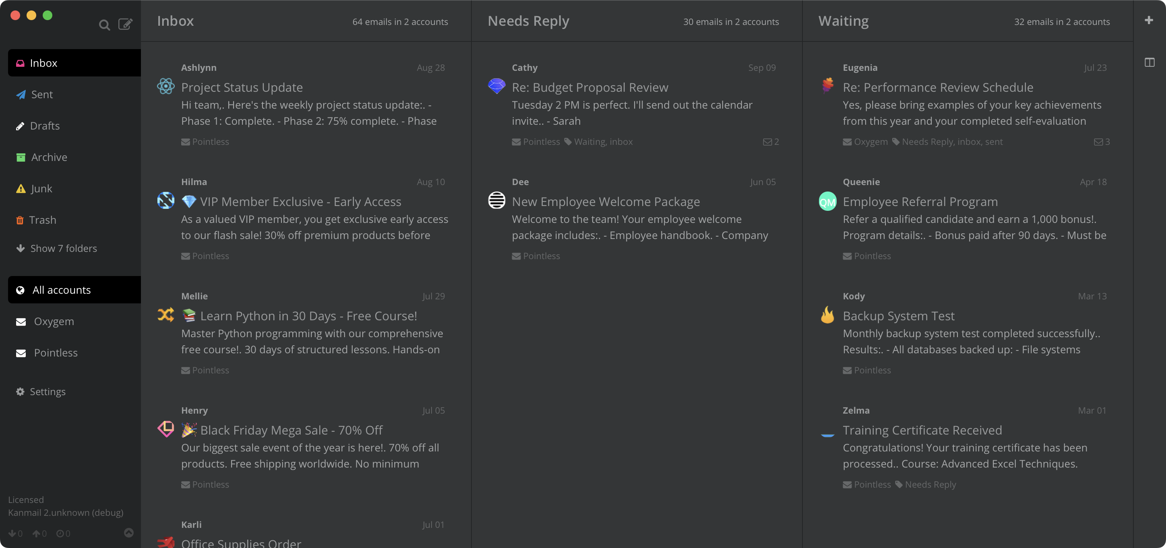Click the thread count badge on Budget Proposal Review

pos(770,142)
